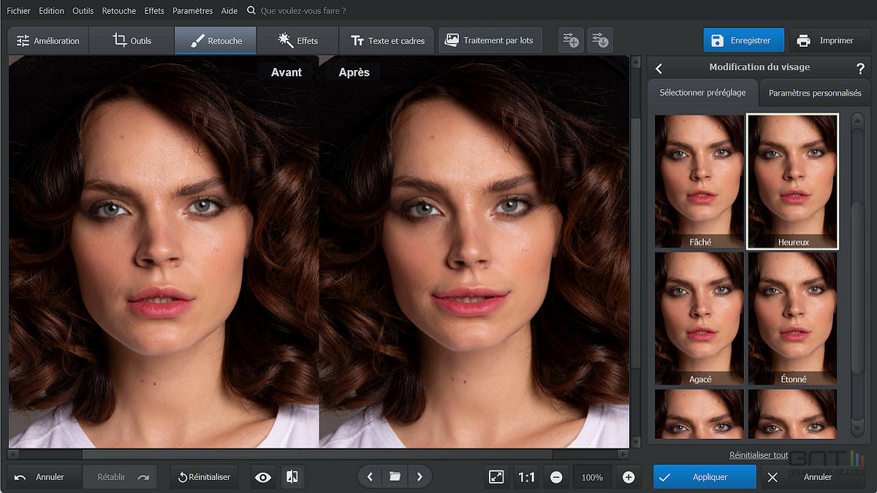This screenshot has height=493, width=877.
Task: Select the Paramètres personnalisés tab
Action: [815, 93]
